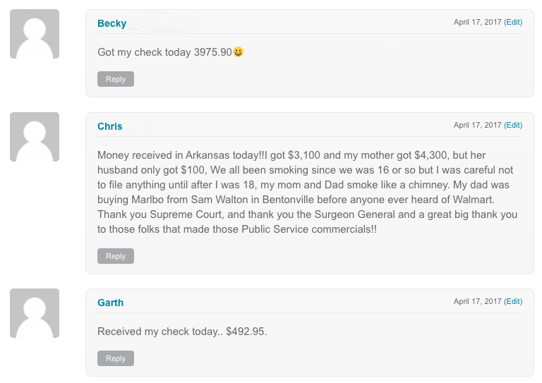Click Chris's paragraph about Sam Walton in Bentonville
Screen dimensions: 542x383
coord(307,192)
